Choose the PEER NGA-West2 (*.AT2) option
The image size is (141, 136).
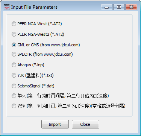(x=14, y=34)
